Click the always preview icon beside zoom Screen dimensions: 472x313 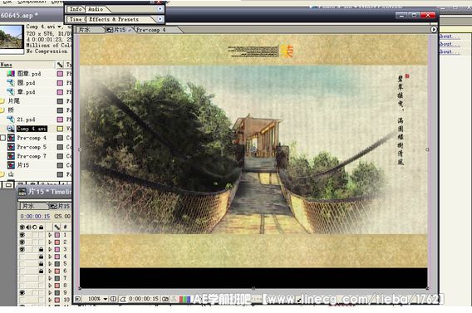coord(77,299)
